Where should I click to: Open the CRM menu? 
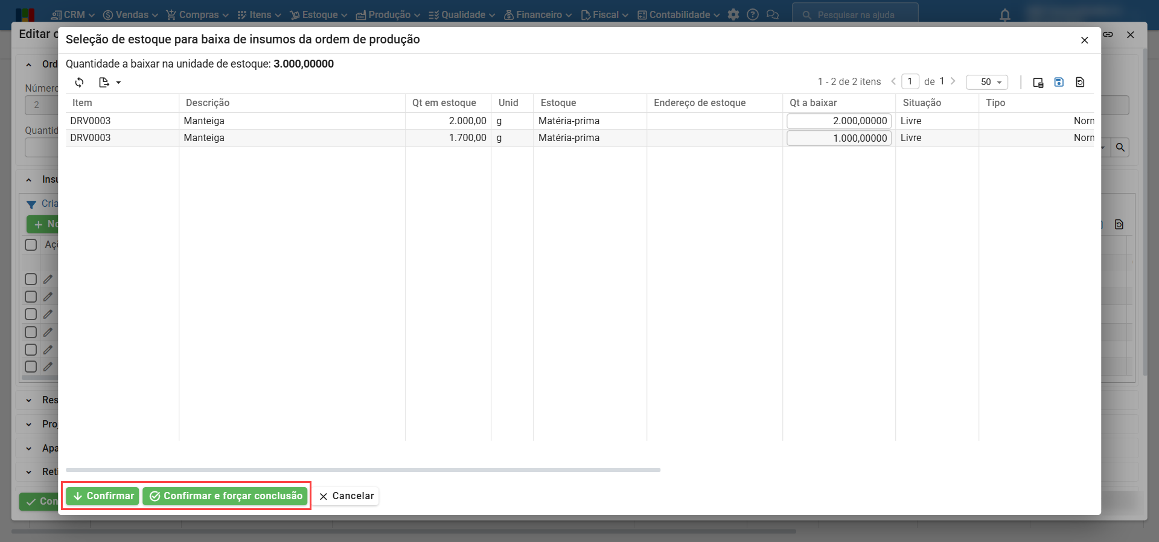[73, 14]
